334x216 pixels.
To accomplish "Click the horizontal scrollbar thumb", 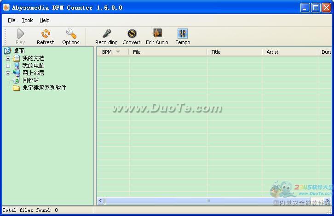I will (x=208, y=201).
